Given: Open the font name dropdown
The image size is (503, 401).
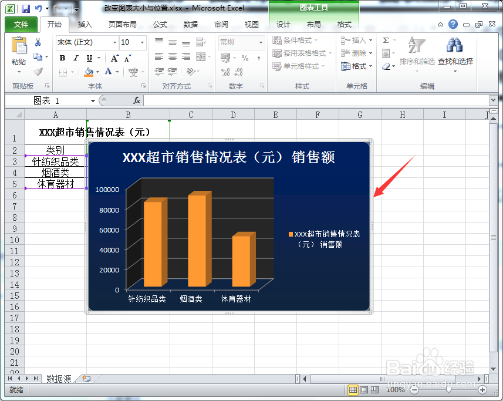Looking at the screenshot, I should coord(114,42).
